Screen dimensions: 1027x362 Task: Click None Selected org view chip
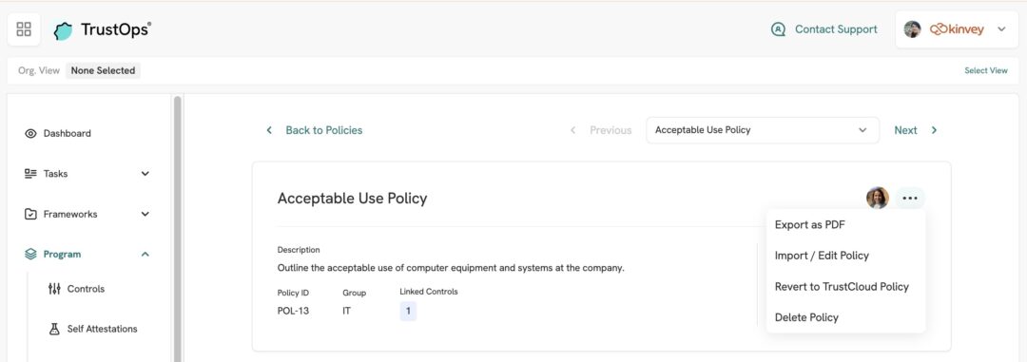point(103,70)
